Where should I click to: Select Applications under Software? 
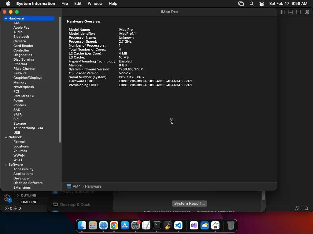coord(23,174)
